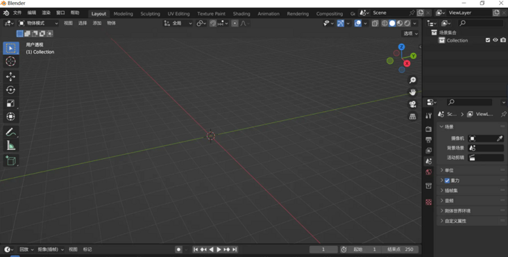Toggle the Collection exclude checkbox in outliner

click(488, 40)
